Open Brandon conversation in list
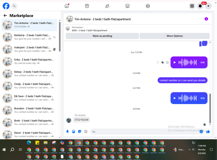Screen dimensions: 217x160 point(29,110)
